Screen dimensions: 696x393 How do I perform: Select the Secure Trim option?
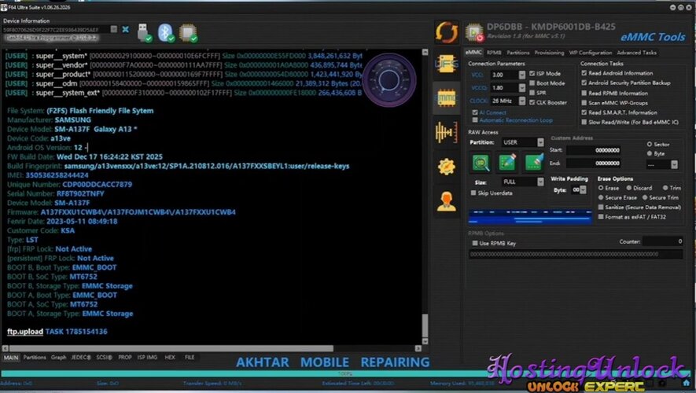[x=645, y=197]
